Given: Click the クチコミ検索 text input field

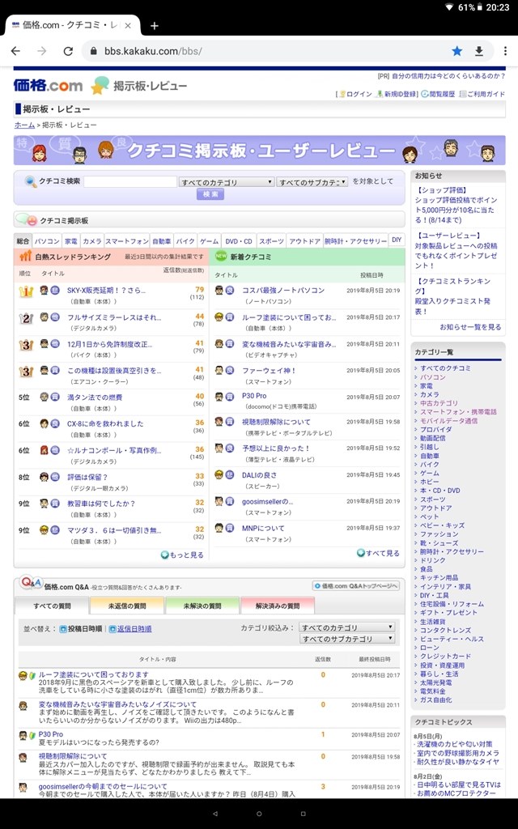Looking at the screenshot, I should point(130,182).
